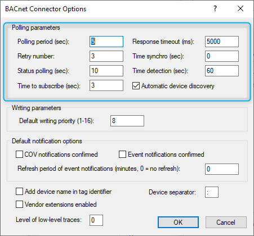This screenshot has width=254, height=236.
Task: Select the Response timeout input
Action: pyautogui.click(x=222, y=42)
